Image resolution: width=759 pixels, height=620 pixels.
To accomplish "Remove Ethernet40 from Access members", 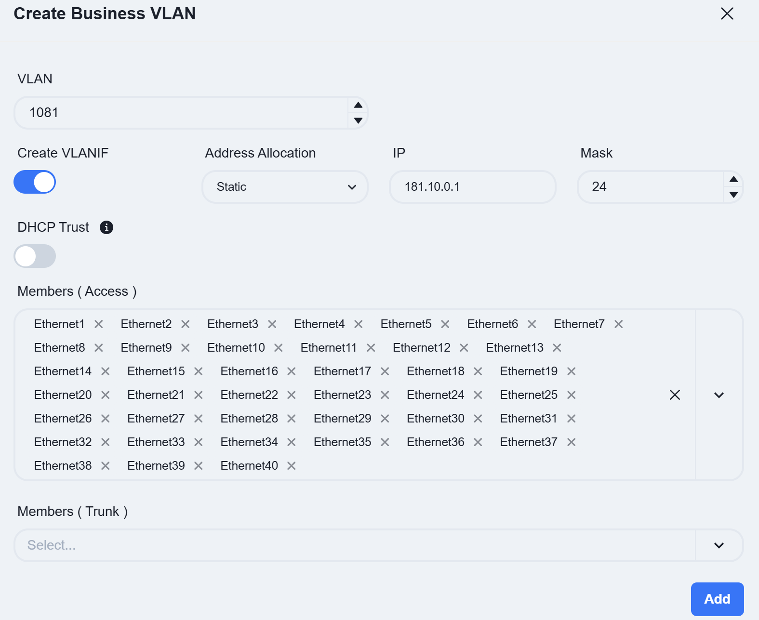I will coord(292,466).
